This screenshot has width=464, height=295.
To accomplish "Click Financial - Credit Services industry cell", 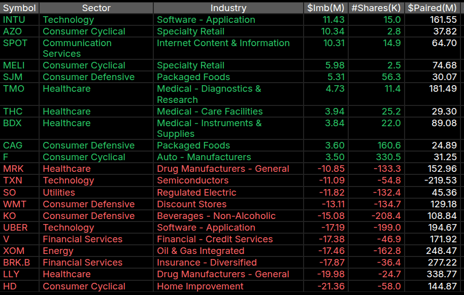I will pyautogui.click(x=228, y=239).
